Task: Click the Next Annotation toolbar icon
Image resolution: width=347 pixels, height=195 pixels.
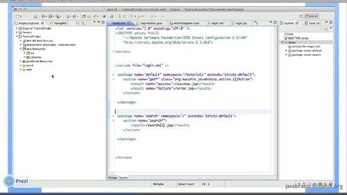Action: [132, 16]
